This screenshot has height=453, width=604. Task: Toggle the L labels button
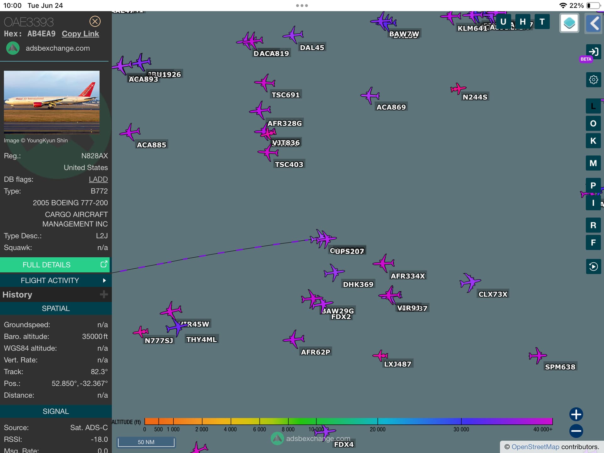pos(593,106)
